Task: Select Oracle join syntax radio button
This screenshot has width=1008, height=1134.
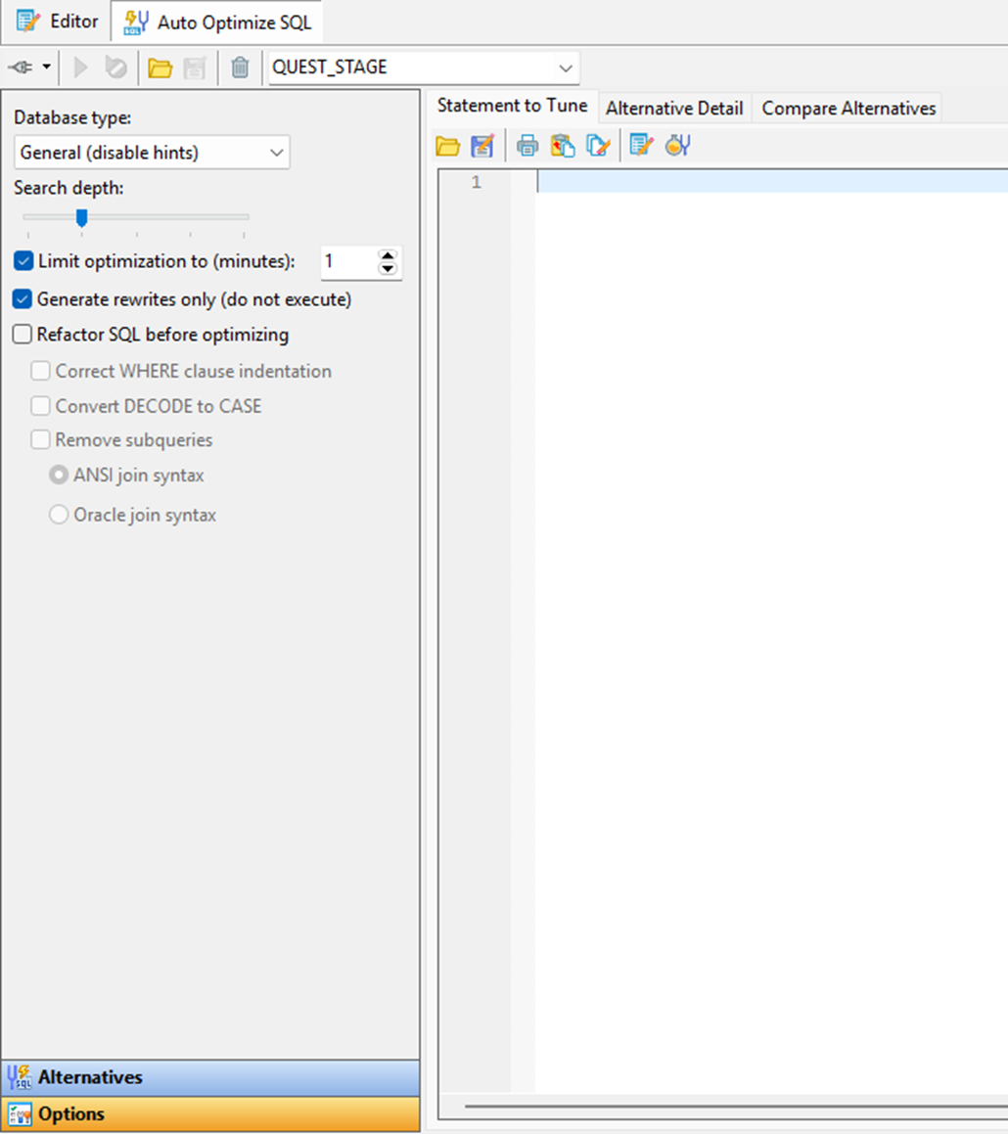Action: coord(59,515)
